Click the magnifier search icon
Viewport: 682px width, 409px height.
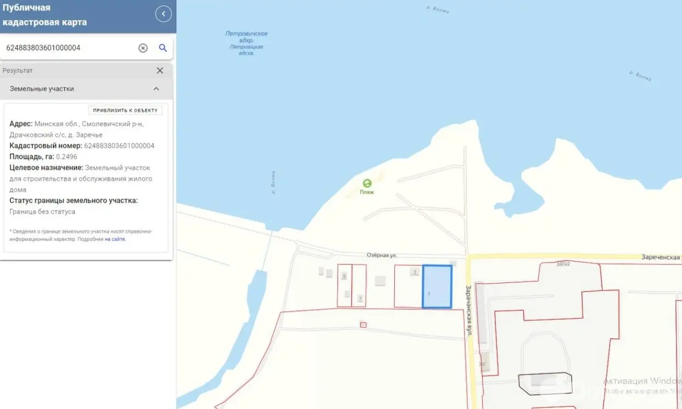coord(163,48)
